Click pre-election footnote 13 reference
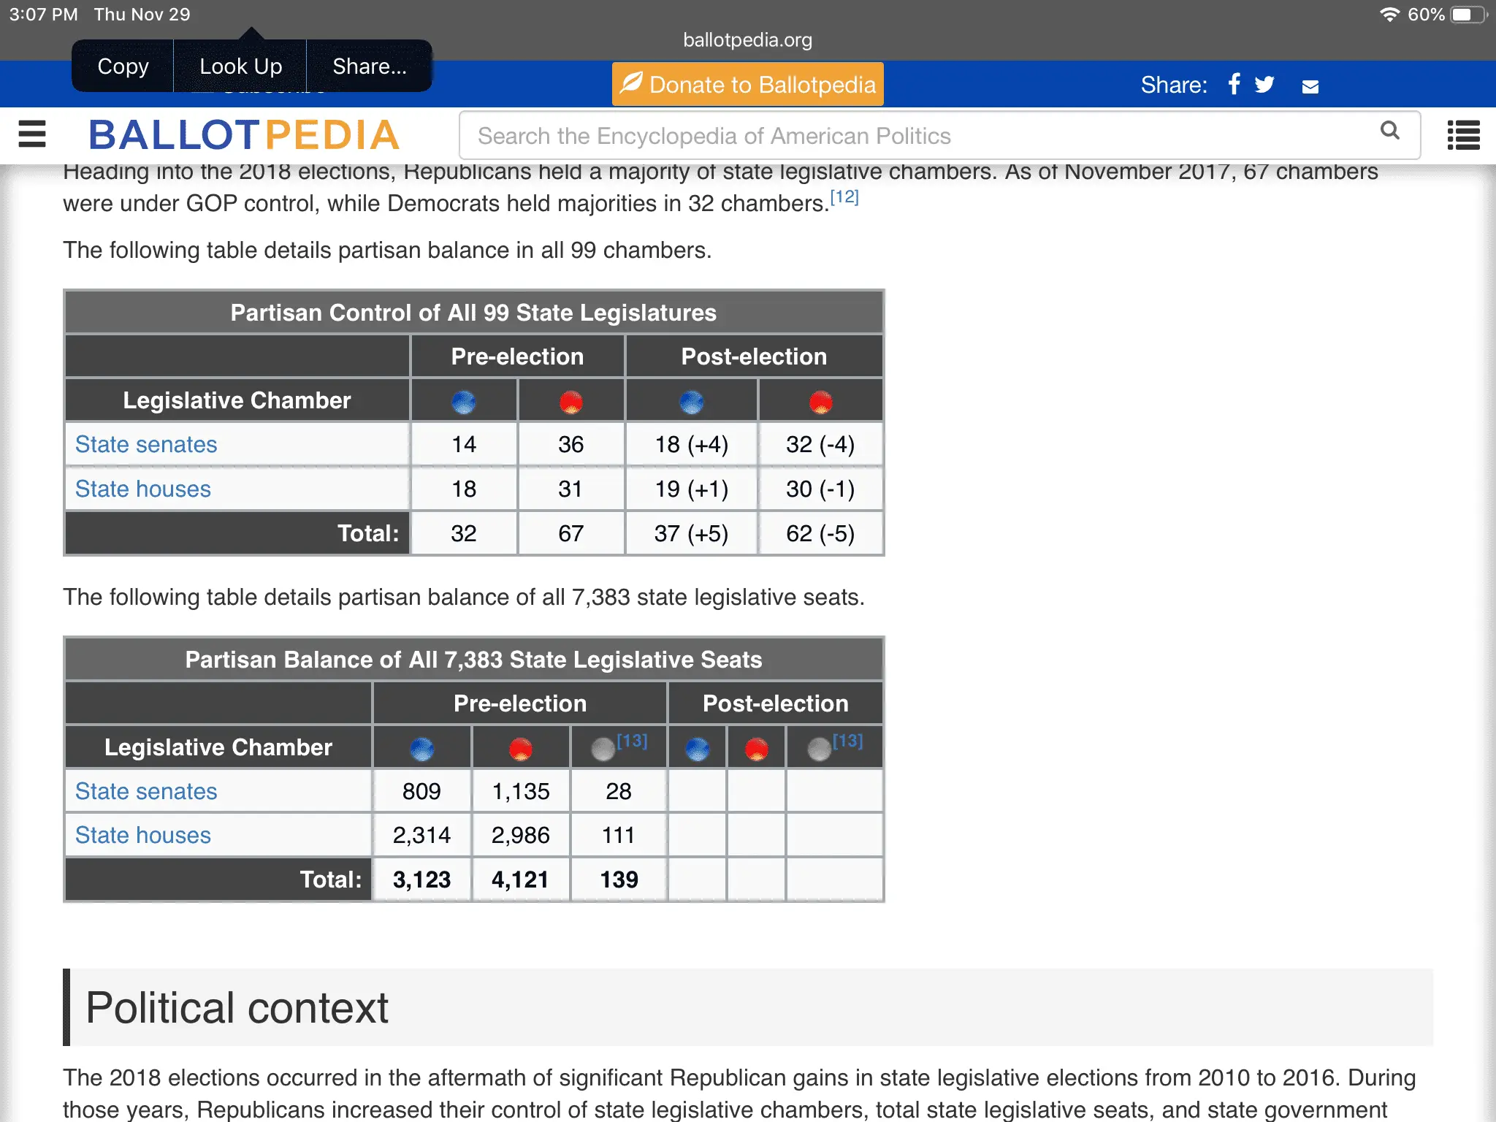The height and width of the screenshot is (1122, 1496). point(632,741)
